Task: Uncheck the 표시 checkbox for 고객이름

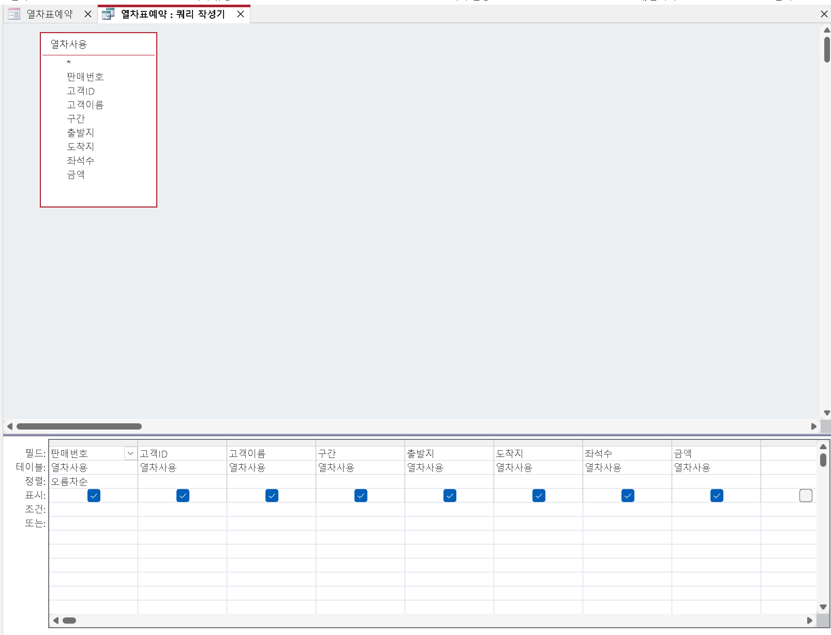Action: 272,496
